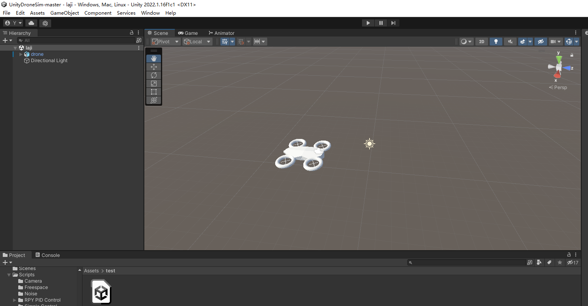
Task: Expand the drone object in Hierarchy
Action: coord(21,54)
